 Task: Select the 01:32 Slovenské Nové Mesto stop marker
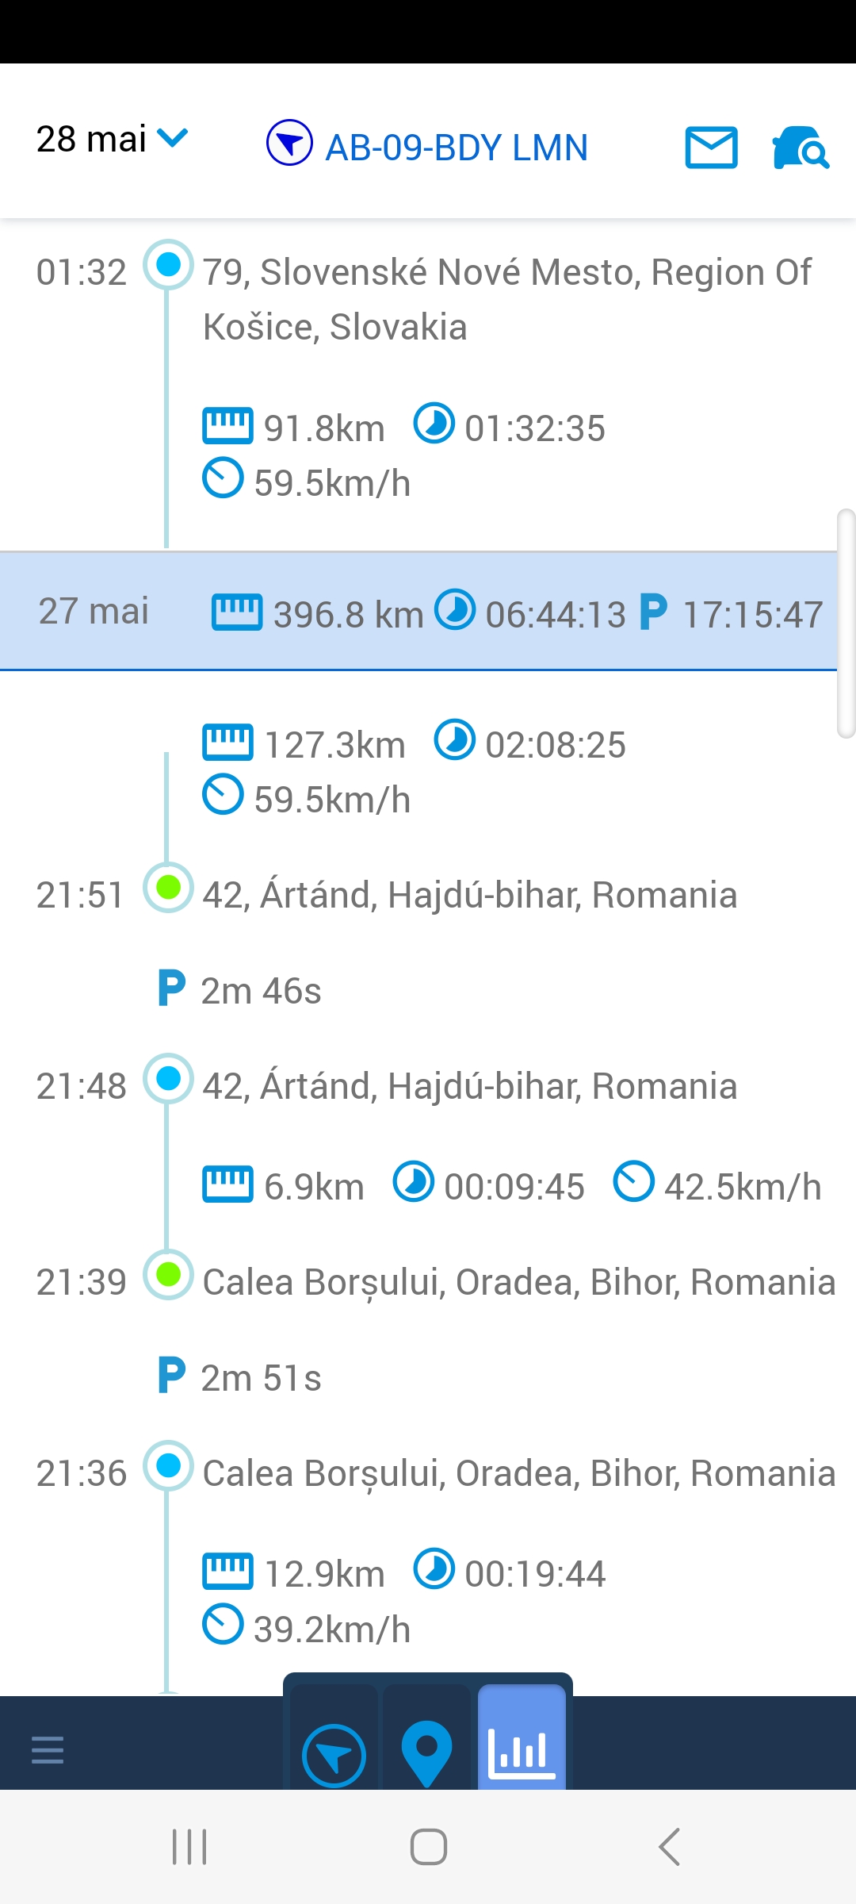pos(168,264)
